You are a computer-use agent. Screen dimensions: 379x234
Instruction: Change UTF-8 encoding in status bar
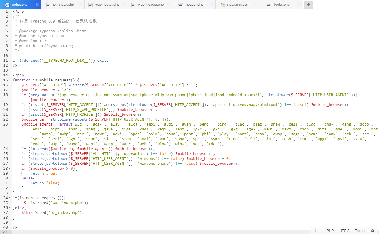click(x=344, y=231)
